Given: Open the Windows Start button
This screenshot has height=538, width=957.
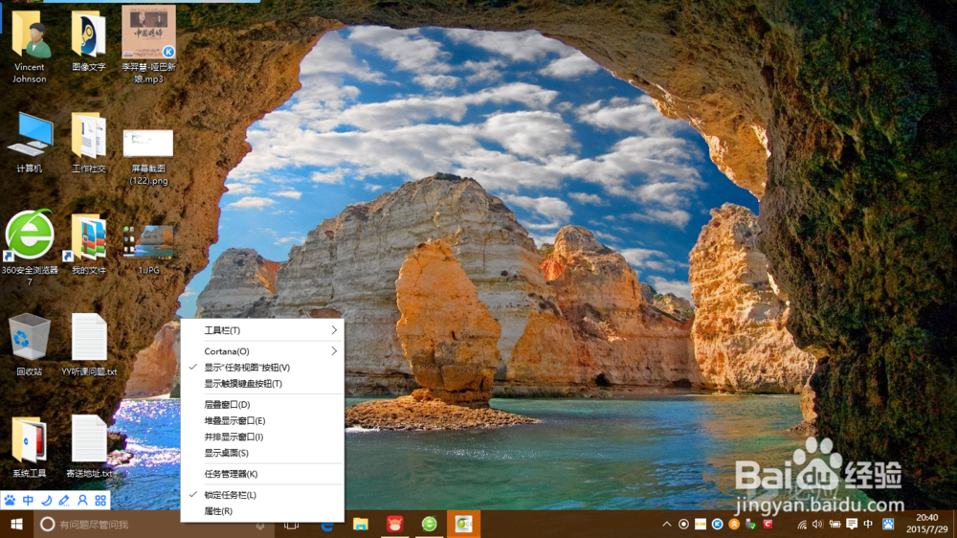Looking at the screenshot, I should 16,524.
